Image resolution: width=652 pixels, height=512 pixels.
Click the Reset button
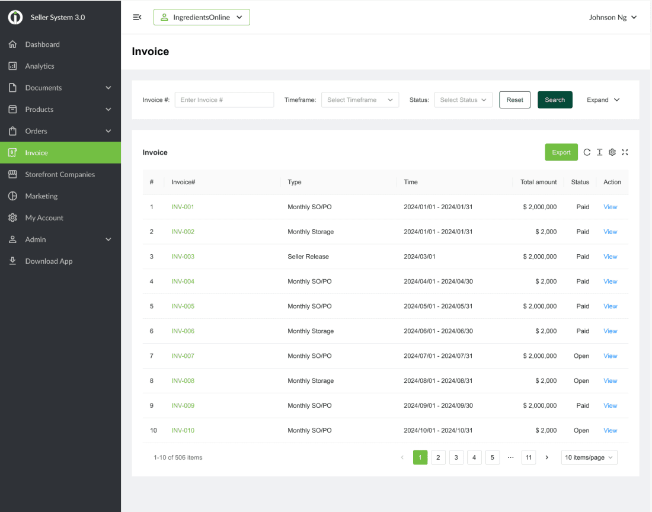(x=514, y=100)
